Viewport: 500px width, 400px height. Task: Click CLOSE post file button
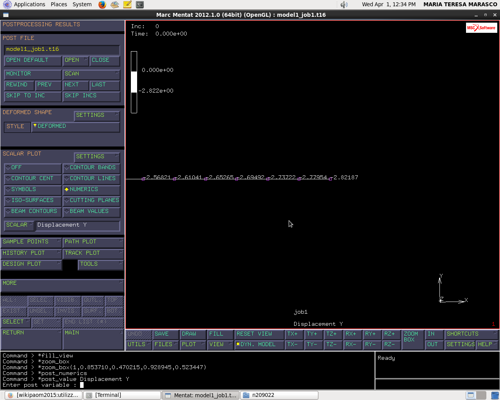coord(105,61)
